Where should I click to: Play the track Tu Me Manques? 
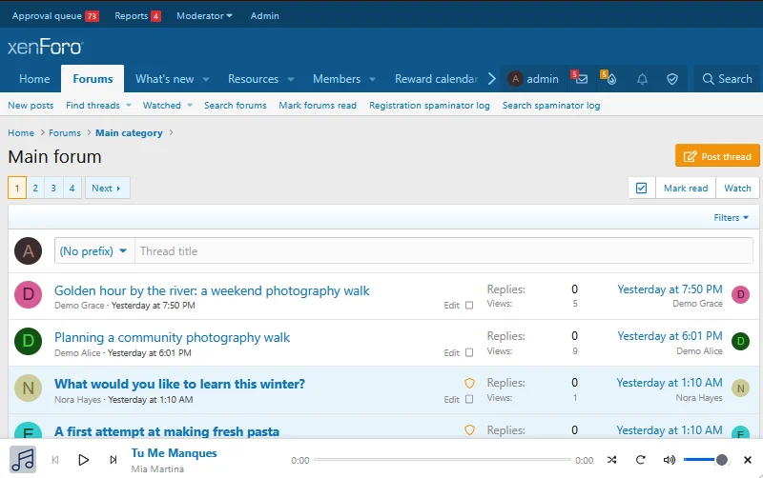tap(83, 460)
